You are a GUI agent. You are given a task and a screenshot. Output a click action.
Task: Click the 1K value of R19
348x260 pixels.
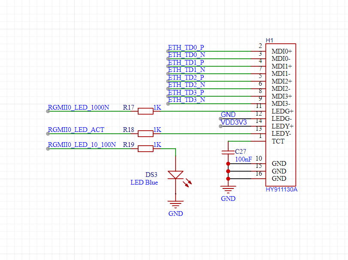click(157, 145)
